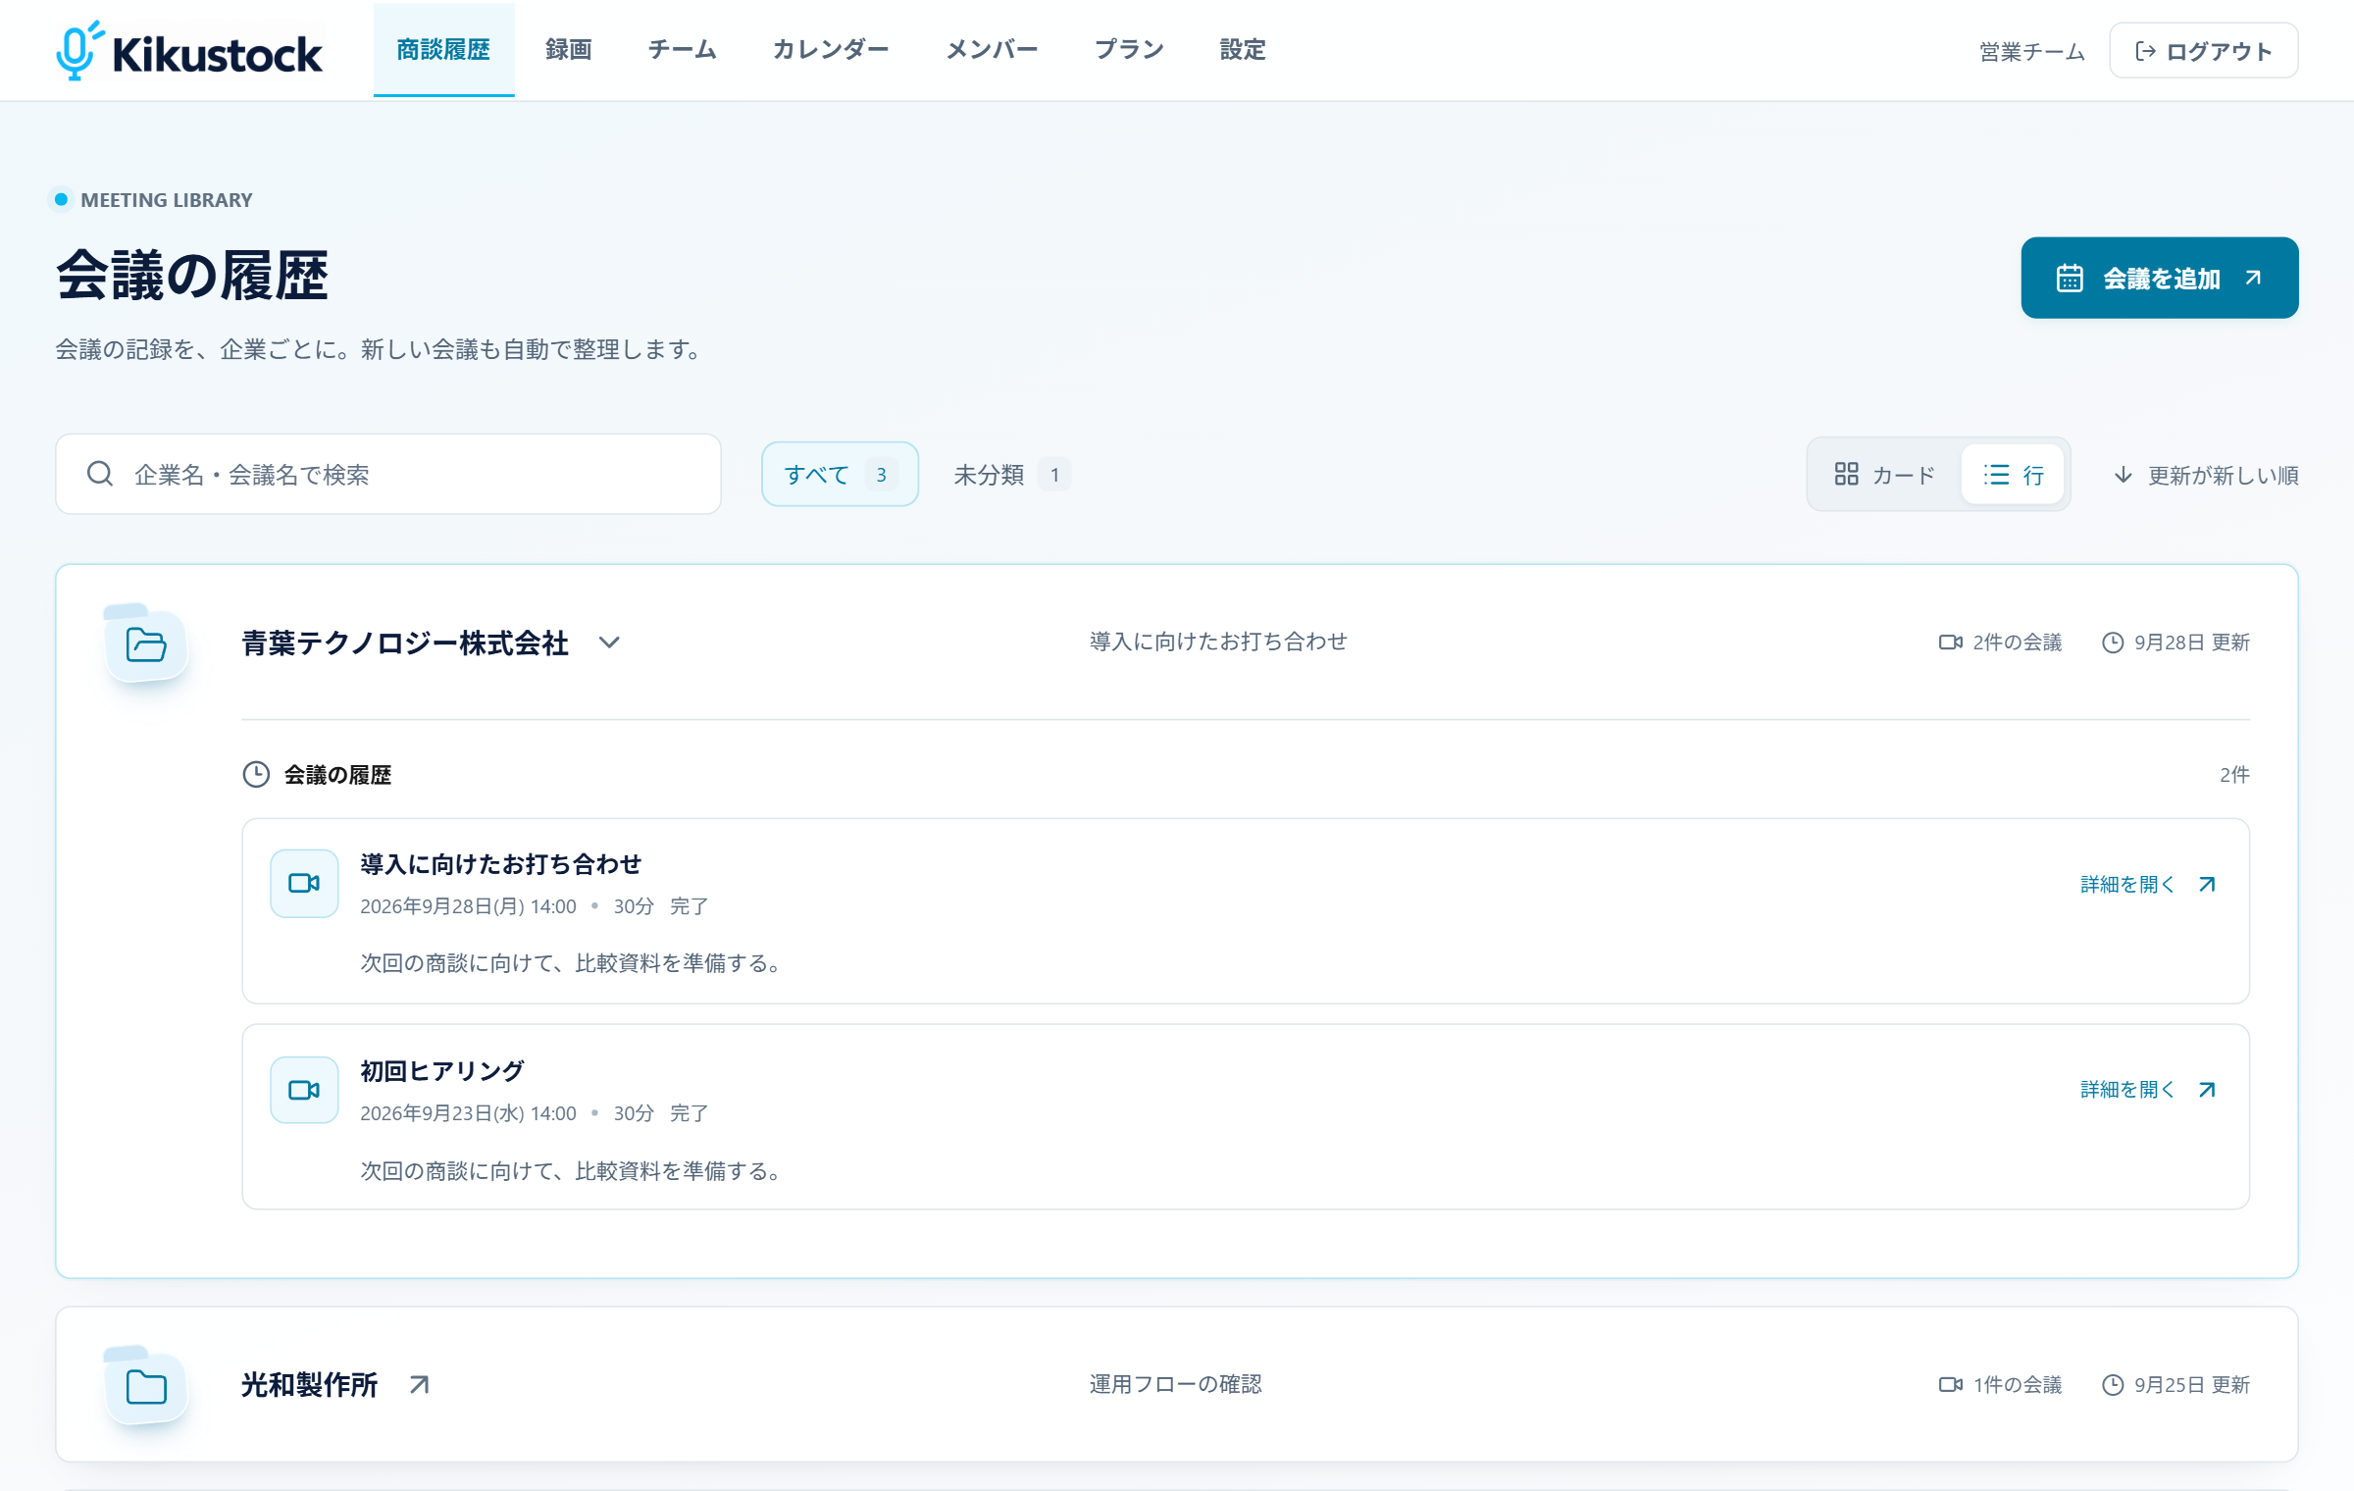This screenshot has height=1491, width=2354.
Task: Click the calendar icon on 会議を追加 button
Action: point(2070,278)
